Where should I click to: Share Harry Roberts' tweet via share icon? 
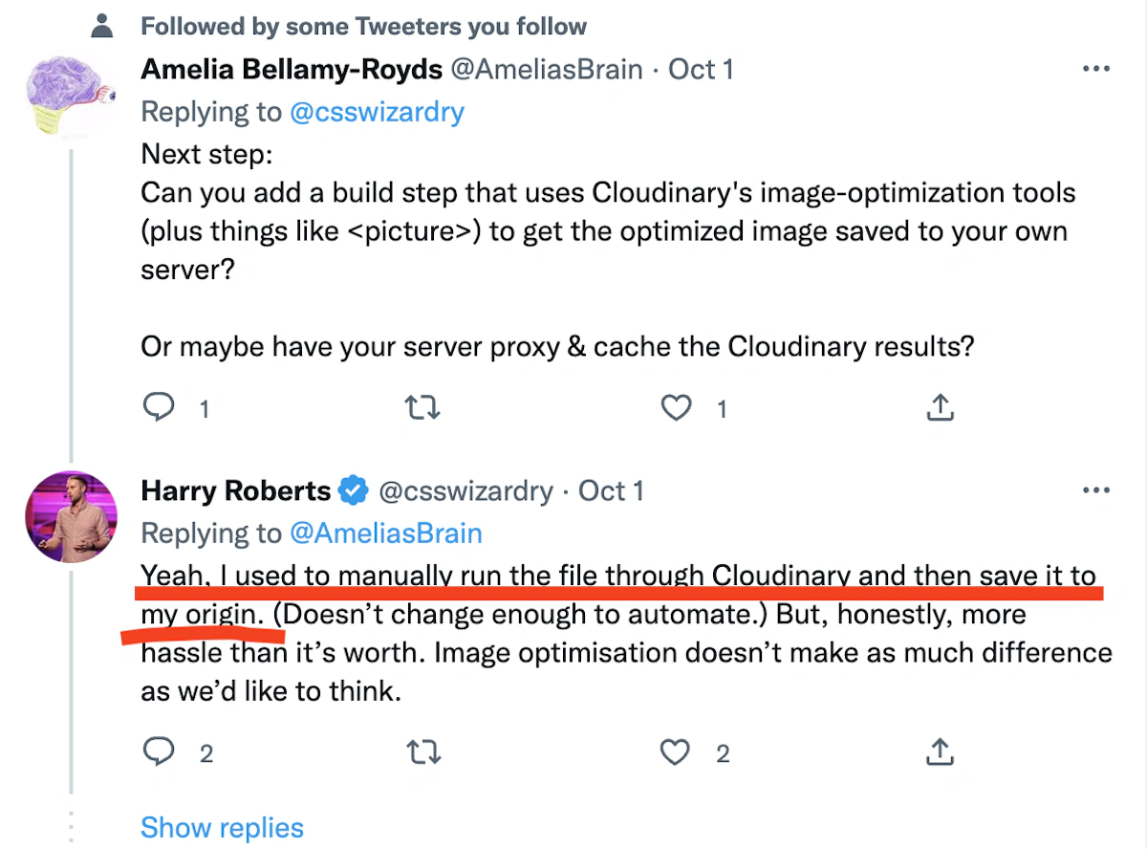pyautogui.click(x=941, y=752)
